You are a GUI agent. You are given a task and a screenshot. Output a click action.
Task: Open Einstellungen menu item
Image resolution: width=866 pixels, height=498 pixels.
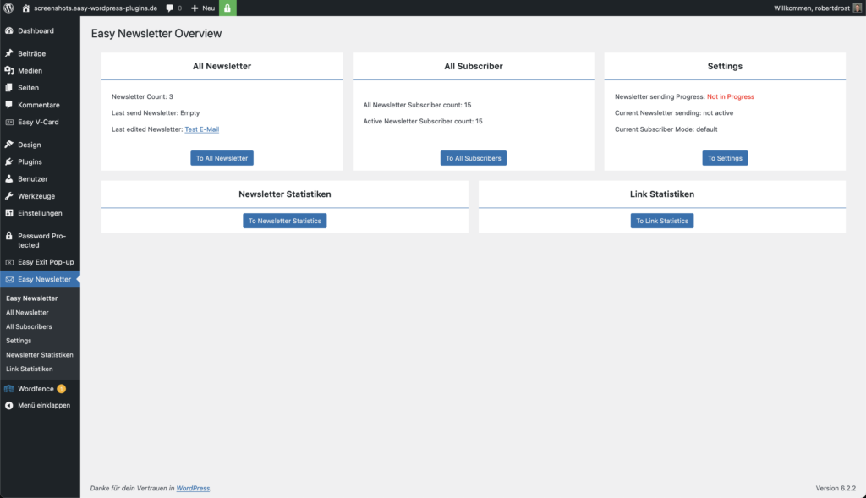point(40,213)
